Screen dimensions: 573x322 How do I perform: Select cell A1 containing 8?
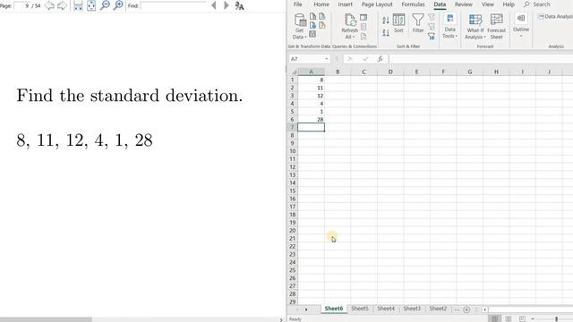tap(311, 80)
